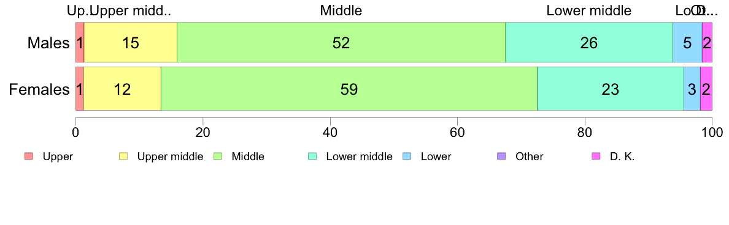
Task: Click the Middle column header label
Action: [341, 10]
